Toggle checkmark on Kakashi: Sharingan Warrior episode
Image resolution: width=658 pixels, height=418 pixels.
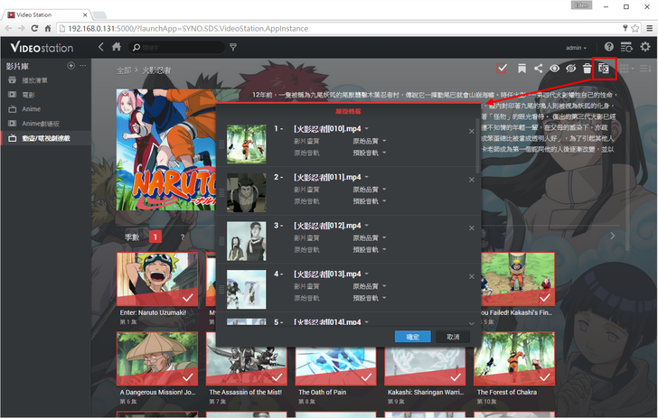[456, 376]
